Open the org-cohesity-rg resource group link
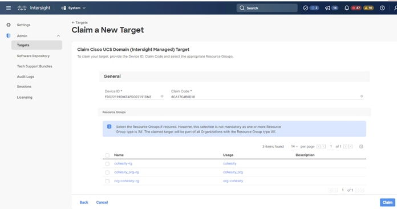 pyautogui.click(x=126, y=181)
